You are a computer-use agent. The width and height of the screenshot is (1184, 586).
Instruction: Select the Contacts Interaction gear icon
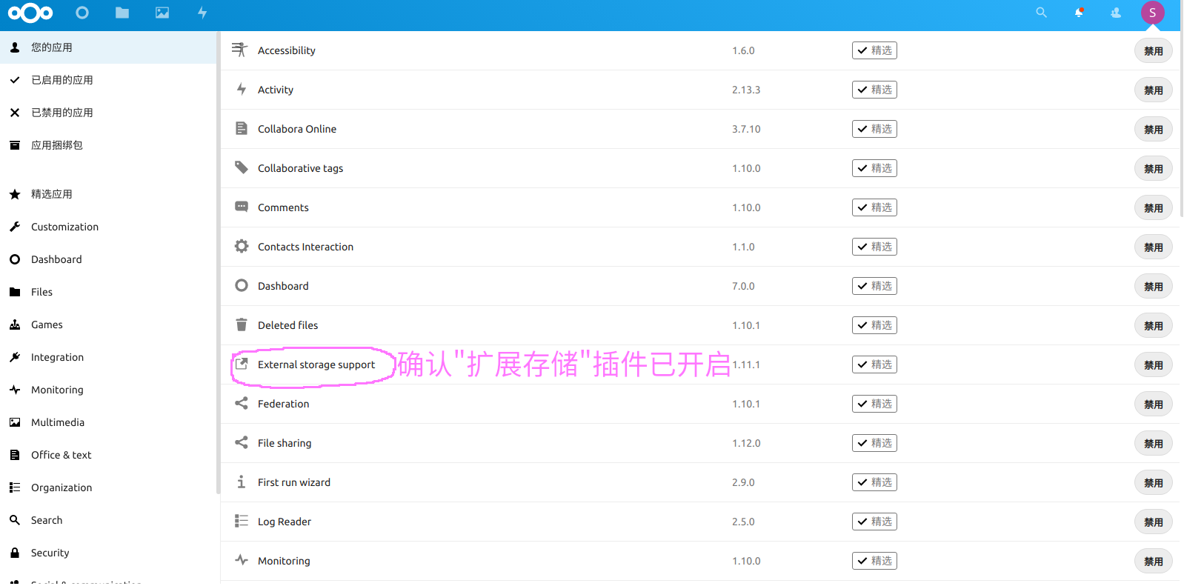(x=242, y=246)
